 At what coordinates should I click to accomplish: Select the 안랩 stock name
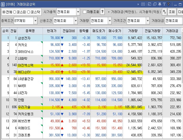pos(21,100)
